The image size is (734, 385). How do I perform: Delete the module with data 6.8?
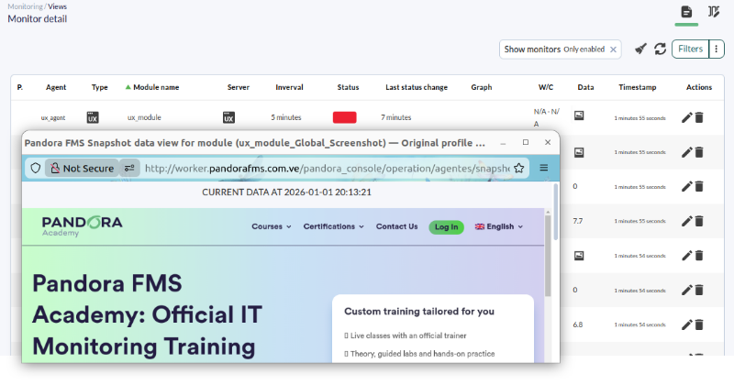pos(699,324)
